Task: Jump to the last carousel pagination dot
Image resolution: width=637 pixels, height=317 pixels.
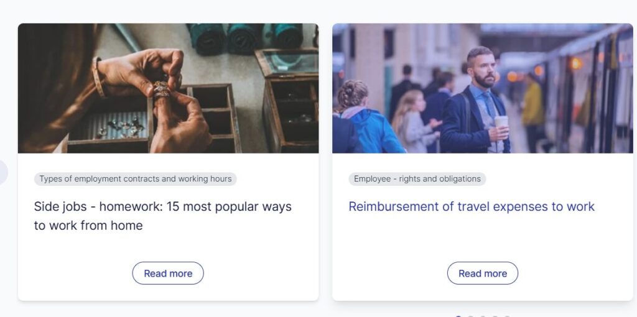Action: point(507,316)
